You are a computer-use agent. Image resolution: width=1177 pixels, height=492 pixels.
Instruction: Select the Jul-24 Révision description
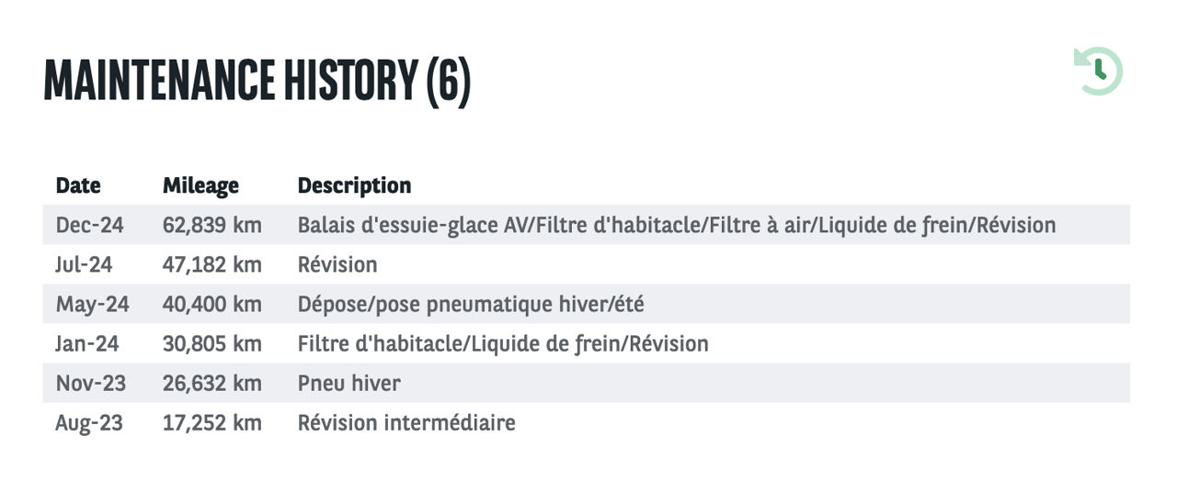(337, 264)
